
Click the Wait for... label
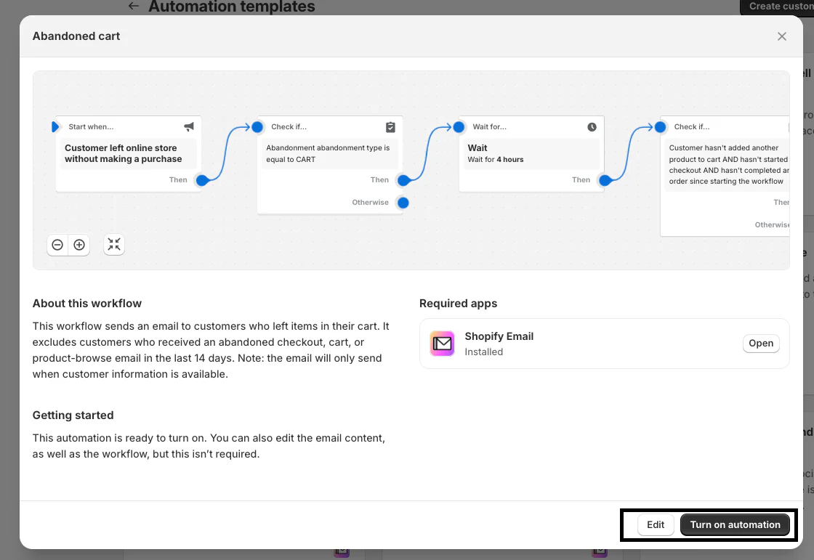[490, 126]
